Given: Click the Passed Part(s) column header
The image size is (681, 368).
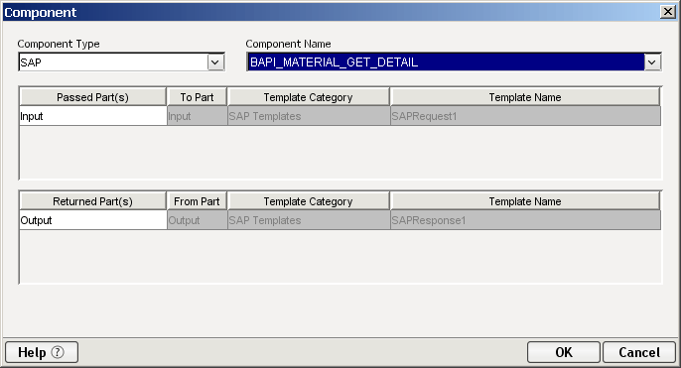Looking at the screenshot, I should (93, 97).
